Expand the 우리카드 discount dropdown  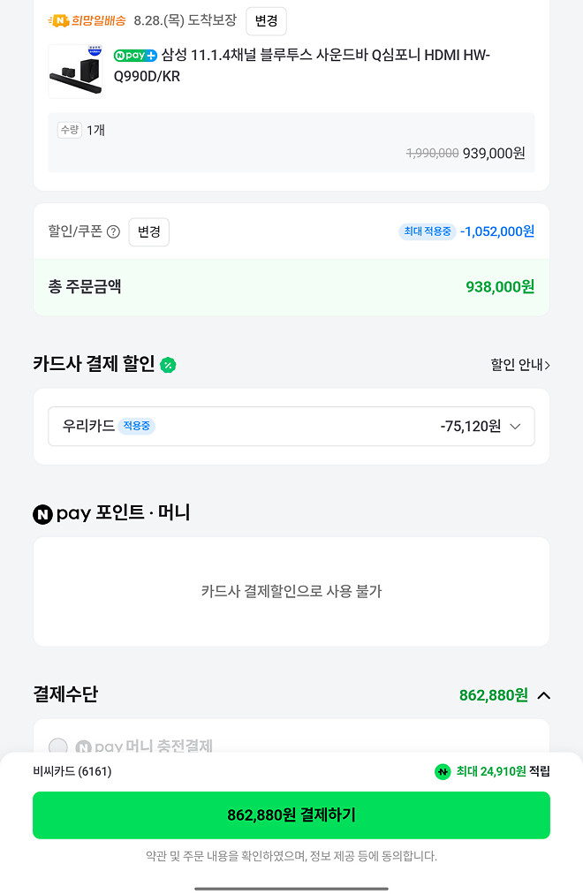pos(513,426)
